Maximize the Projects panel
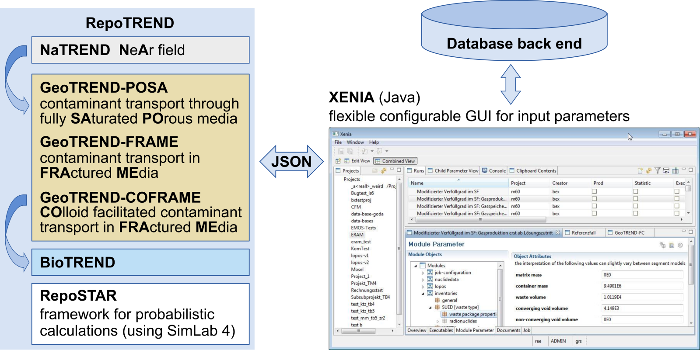Viewport: 700px width, 350px height. (x=399, y=170)
